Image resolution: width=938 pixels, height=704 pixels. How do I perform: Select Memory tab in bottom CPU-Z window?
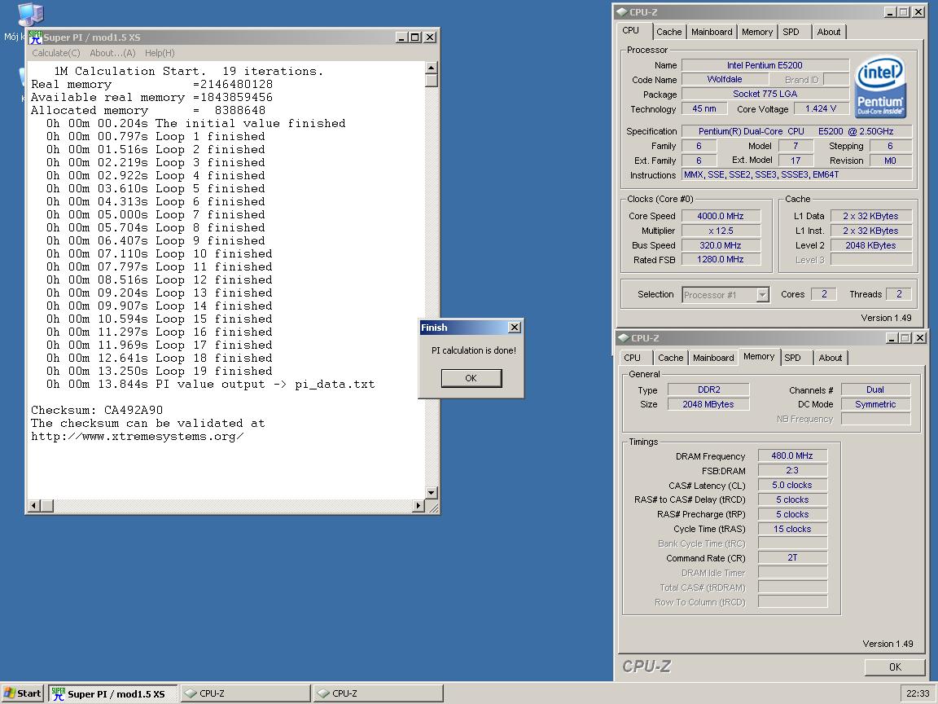[x=759, y=356]
